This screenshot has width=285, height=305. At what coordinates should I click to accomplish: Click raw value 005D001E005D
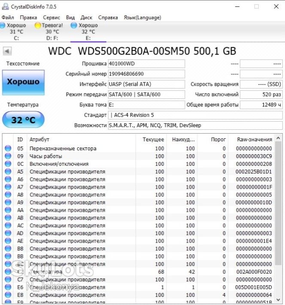253,287
